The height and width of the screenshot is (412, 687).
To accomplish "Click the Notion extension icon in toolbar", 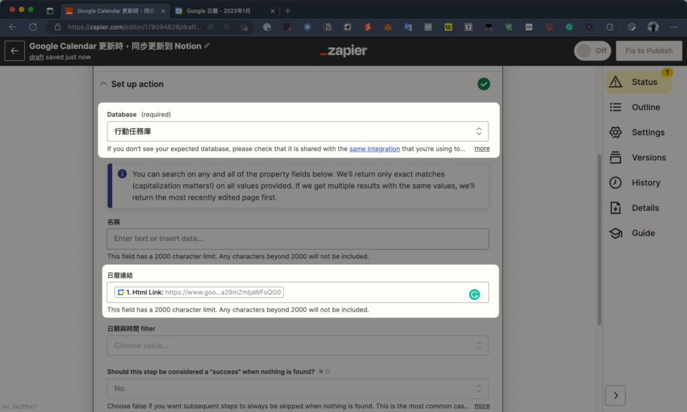I will pos(327,27).
